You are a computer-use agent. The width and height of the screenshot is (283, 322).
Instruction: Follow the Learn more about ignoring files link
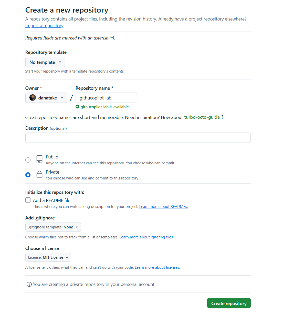click(146, 237)
